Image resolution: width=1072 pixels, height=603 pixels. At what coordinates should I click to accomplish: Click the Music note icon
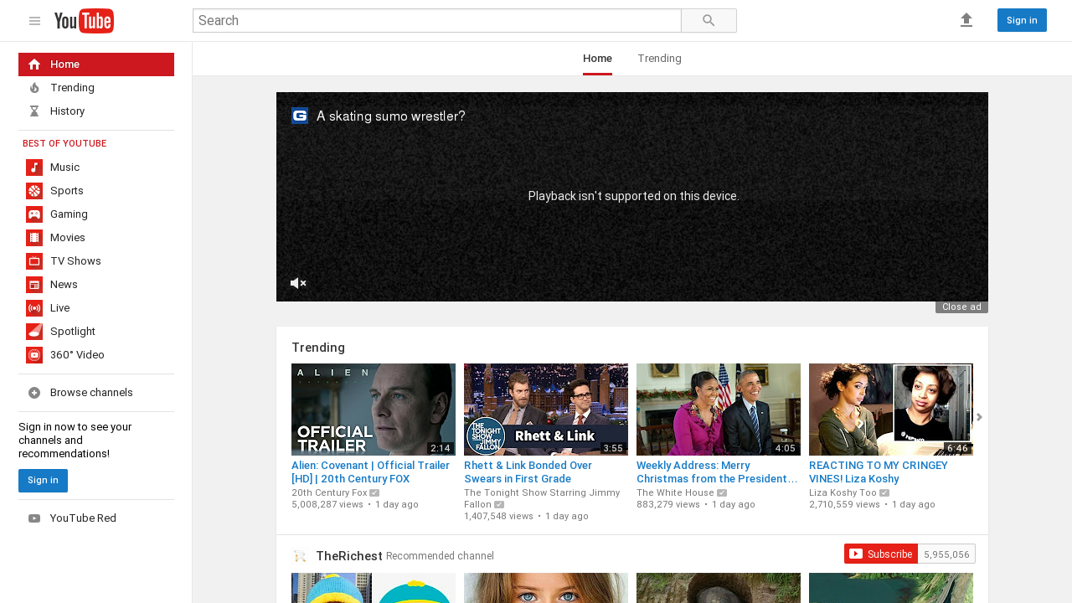click(34, 167)
